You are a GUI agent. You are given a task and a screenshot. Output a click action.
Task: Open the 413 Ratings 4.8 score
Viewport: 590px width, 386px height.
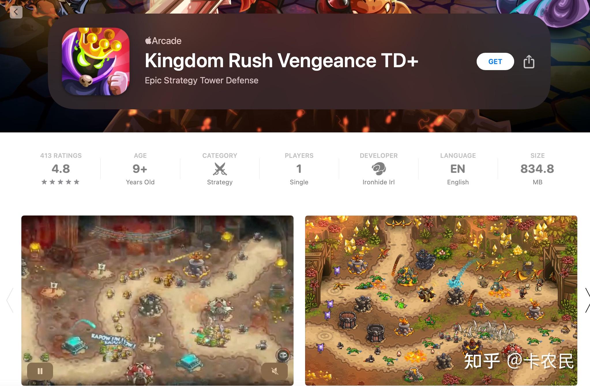tap(61, 169)
